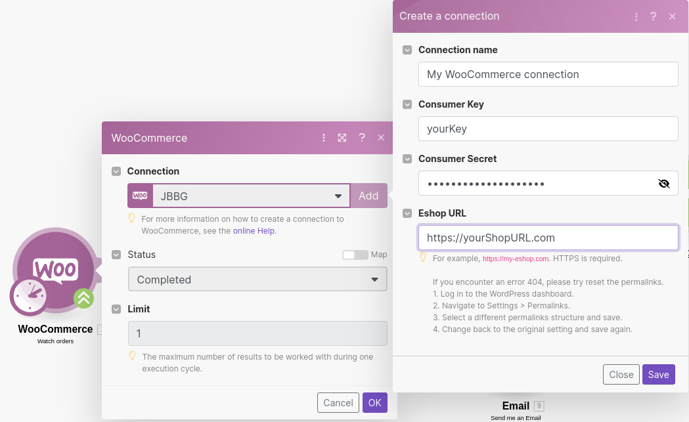Image resolution: width=689 pixels, height=422 pixels.
Task: Click the clock schedule icon on WooCommerce module
Action: click(x=30, y=297)
